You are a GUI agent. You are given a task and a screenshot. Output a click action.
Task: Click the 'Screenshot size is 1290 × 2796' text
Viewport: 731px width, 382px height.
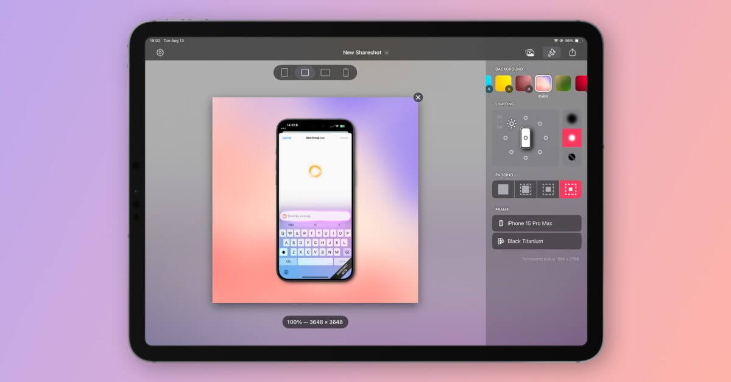pos(550,259)
